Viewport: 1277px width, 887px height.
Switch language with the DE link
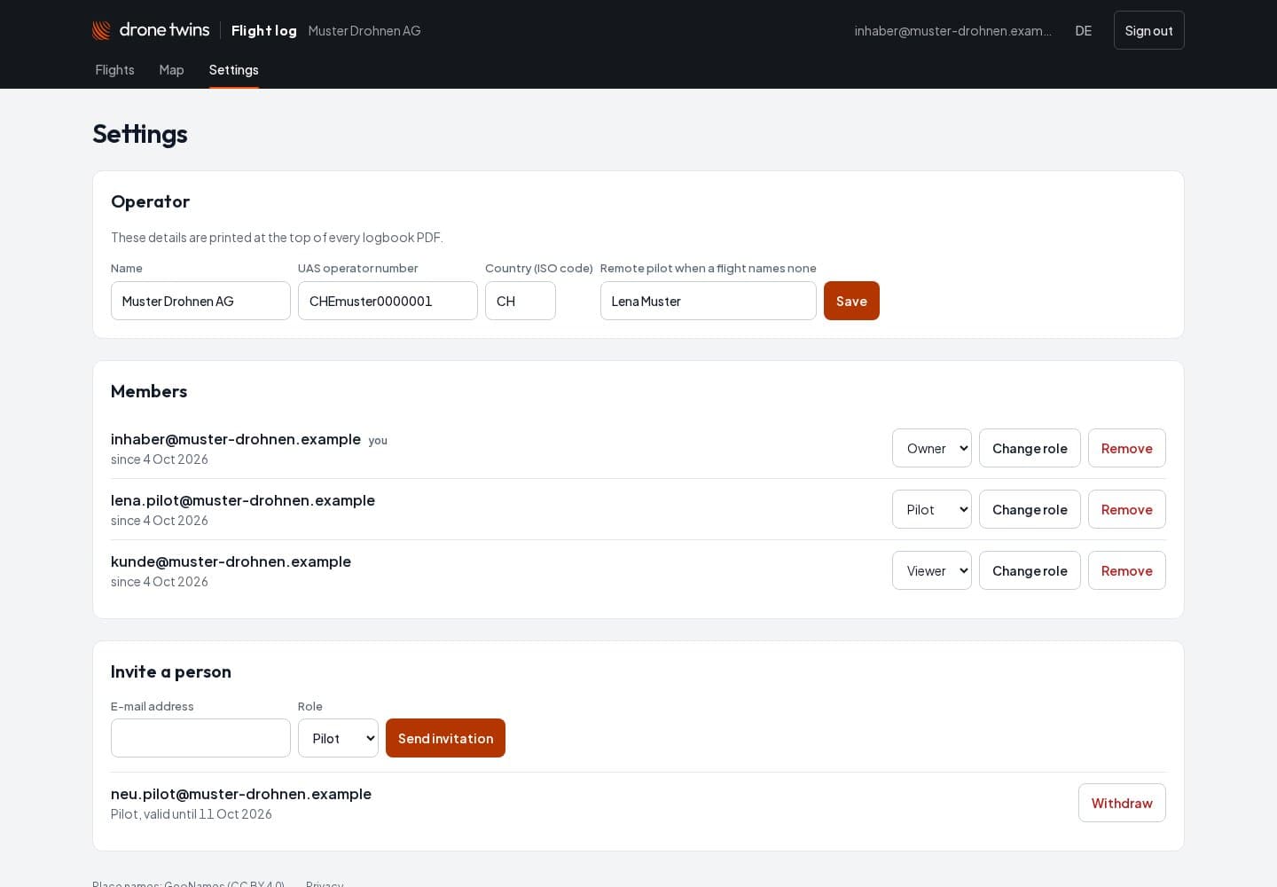click(x=1083, y=30)
